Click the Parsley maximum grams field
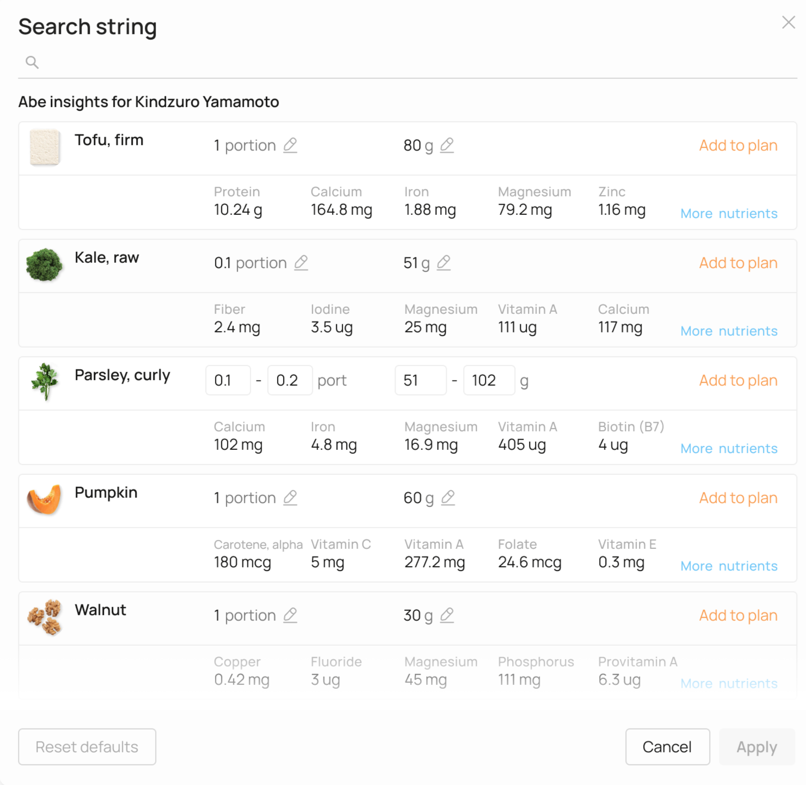The height and width of the screenshot is (785, 806). [489, 380]
